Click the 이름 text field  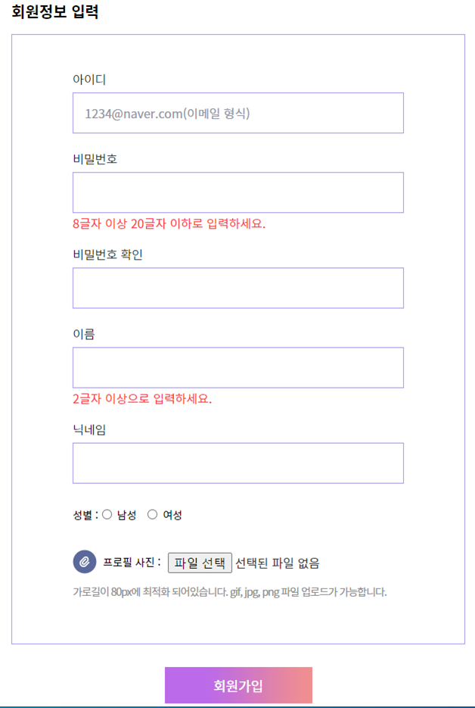[237, 367]
